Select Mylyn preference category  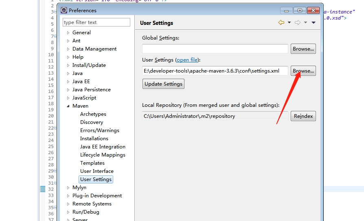[x=79, y=187]
